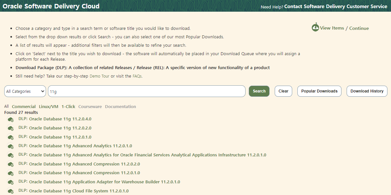Click cloud download icon for Oracle Database 11g 11.2.0.2.0
The height and width of the screenshot is (195, 391).
tap(11, 128)
